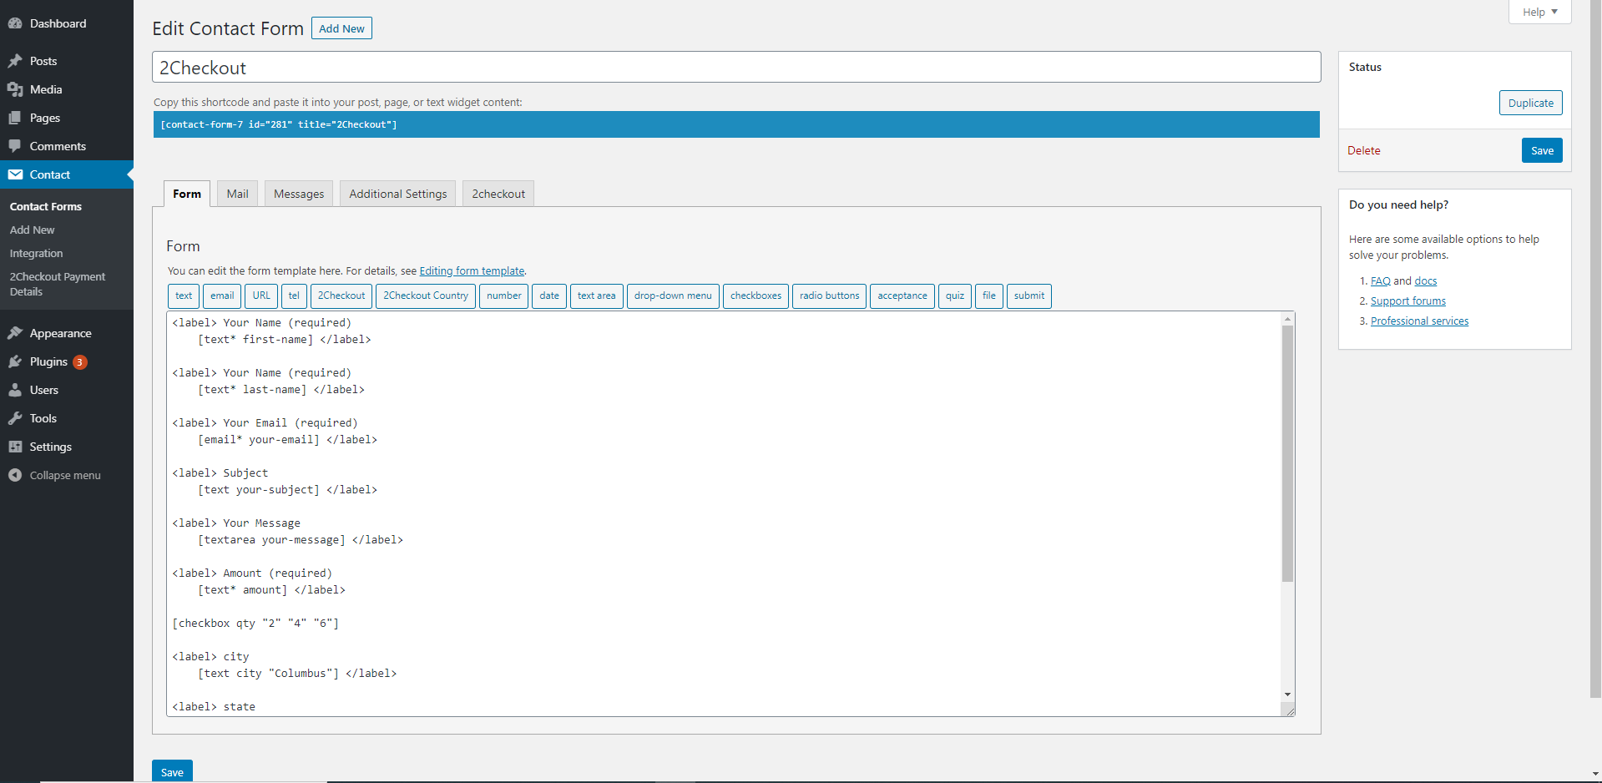Open Tools via the wrench icon
The width and height of the screenshot is (1602, 783).
pyautogui.click(x=15, y=418)
